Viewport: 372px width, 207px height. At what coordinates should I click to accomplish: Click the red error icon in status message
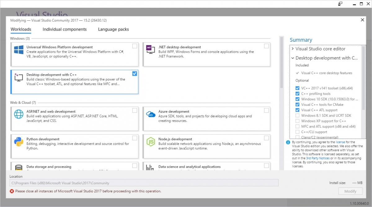[x=12, y=191]
